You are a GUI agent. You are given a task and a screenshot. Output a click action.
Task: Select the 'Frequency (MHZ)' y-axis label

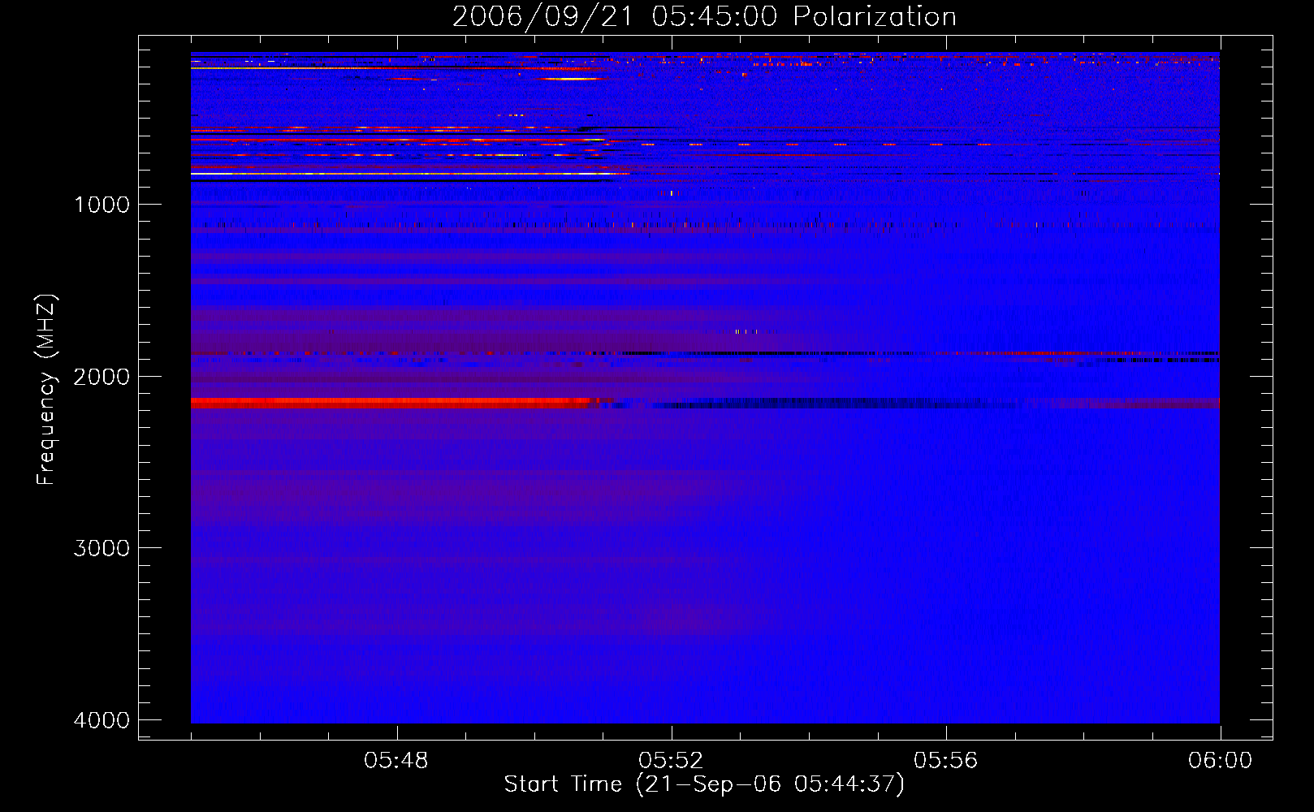(46, 390)
